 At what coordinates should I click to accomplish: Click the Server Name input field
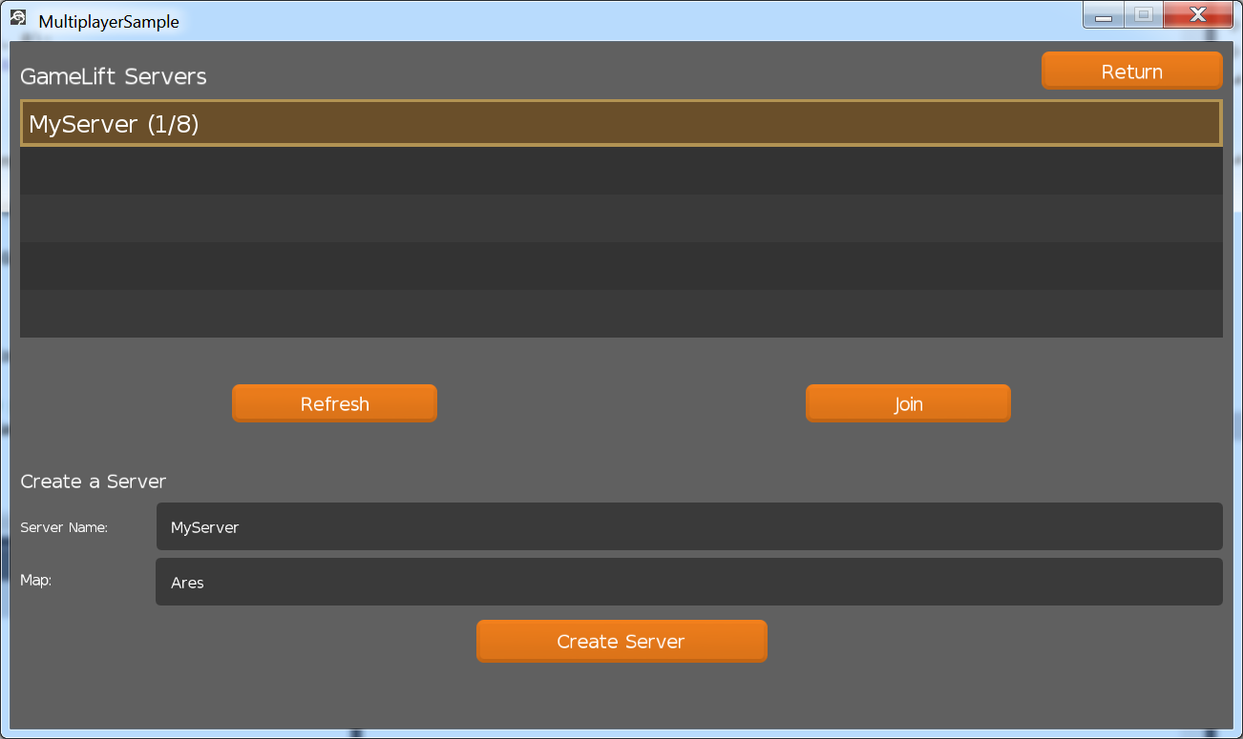[x=688, y=525]
